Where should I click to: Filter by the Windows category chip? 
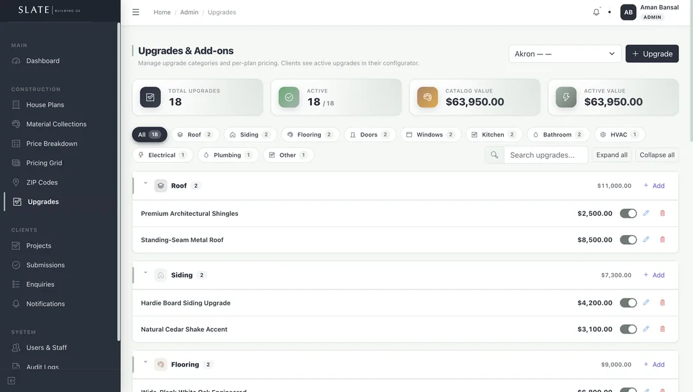431,135
